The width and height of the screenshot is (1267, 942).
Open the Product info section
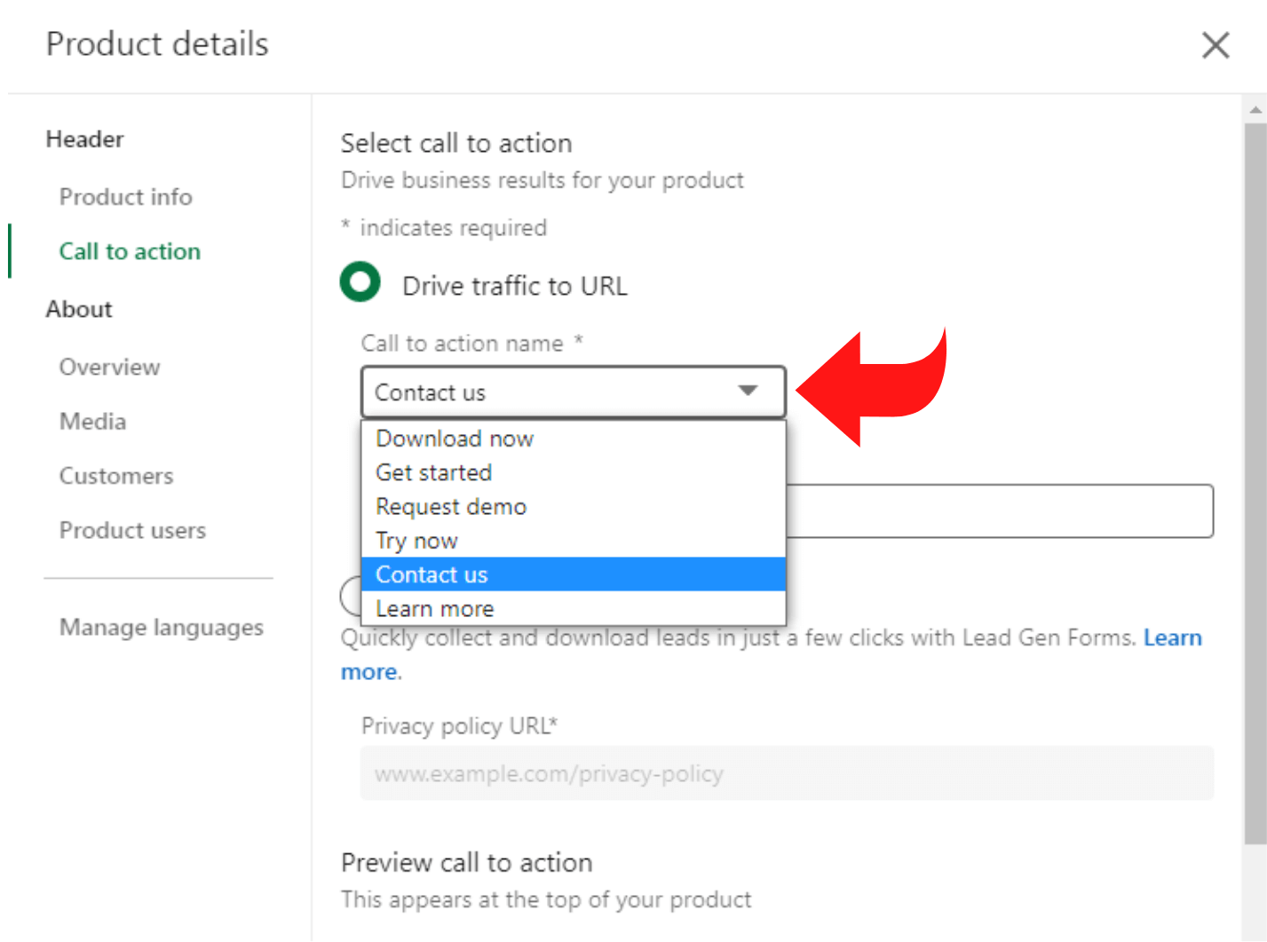coord(125,197)
